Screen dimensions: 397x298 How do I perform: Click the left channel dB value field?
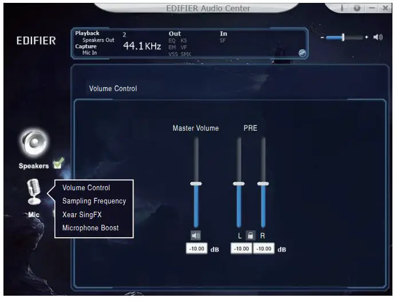[x=241, y=249]
